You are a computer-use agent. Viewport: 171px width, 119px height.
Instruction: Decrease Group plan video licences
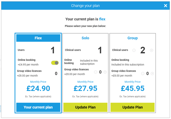pos(143,74)
